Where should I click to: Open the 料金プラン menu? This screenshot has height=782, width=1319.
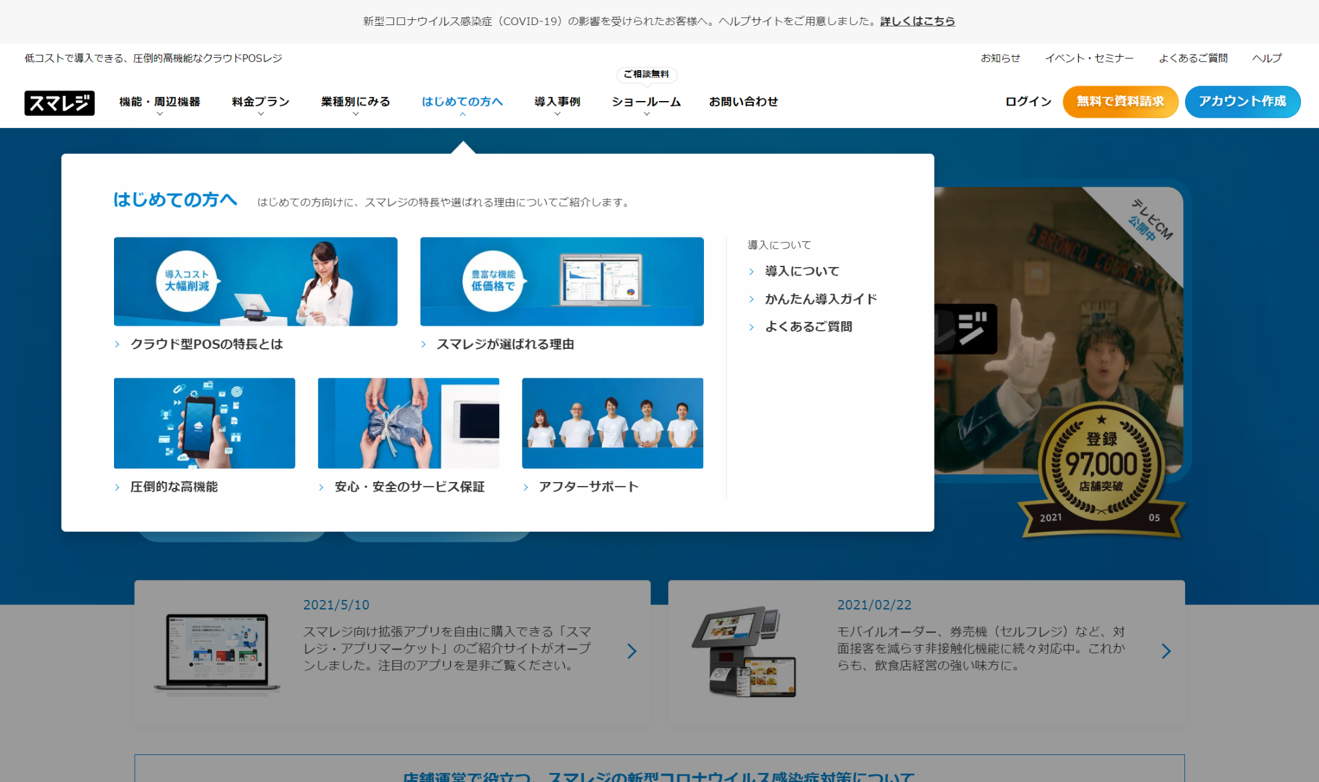(x=261, y=102)
